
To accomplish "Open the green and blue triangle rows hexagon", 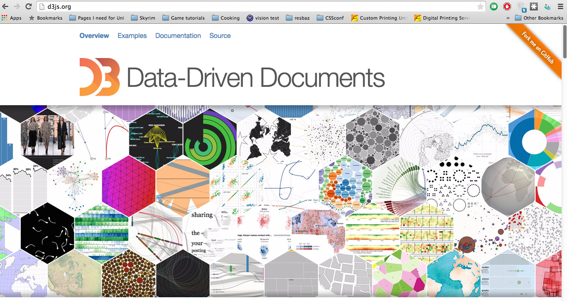I will coord(101,233).
